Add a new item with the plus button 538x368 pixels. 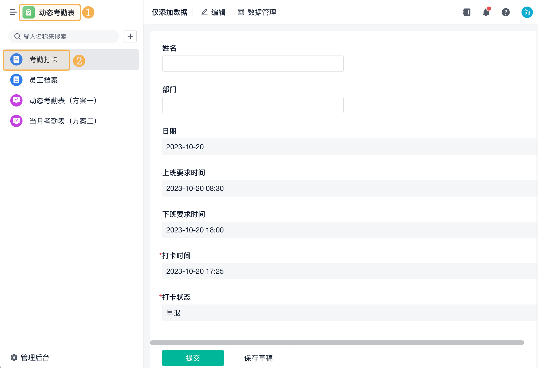tap(130, 36)
